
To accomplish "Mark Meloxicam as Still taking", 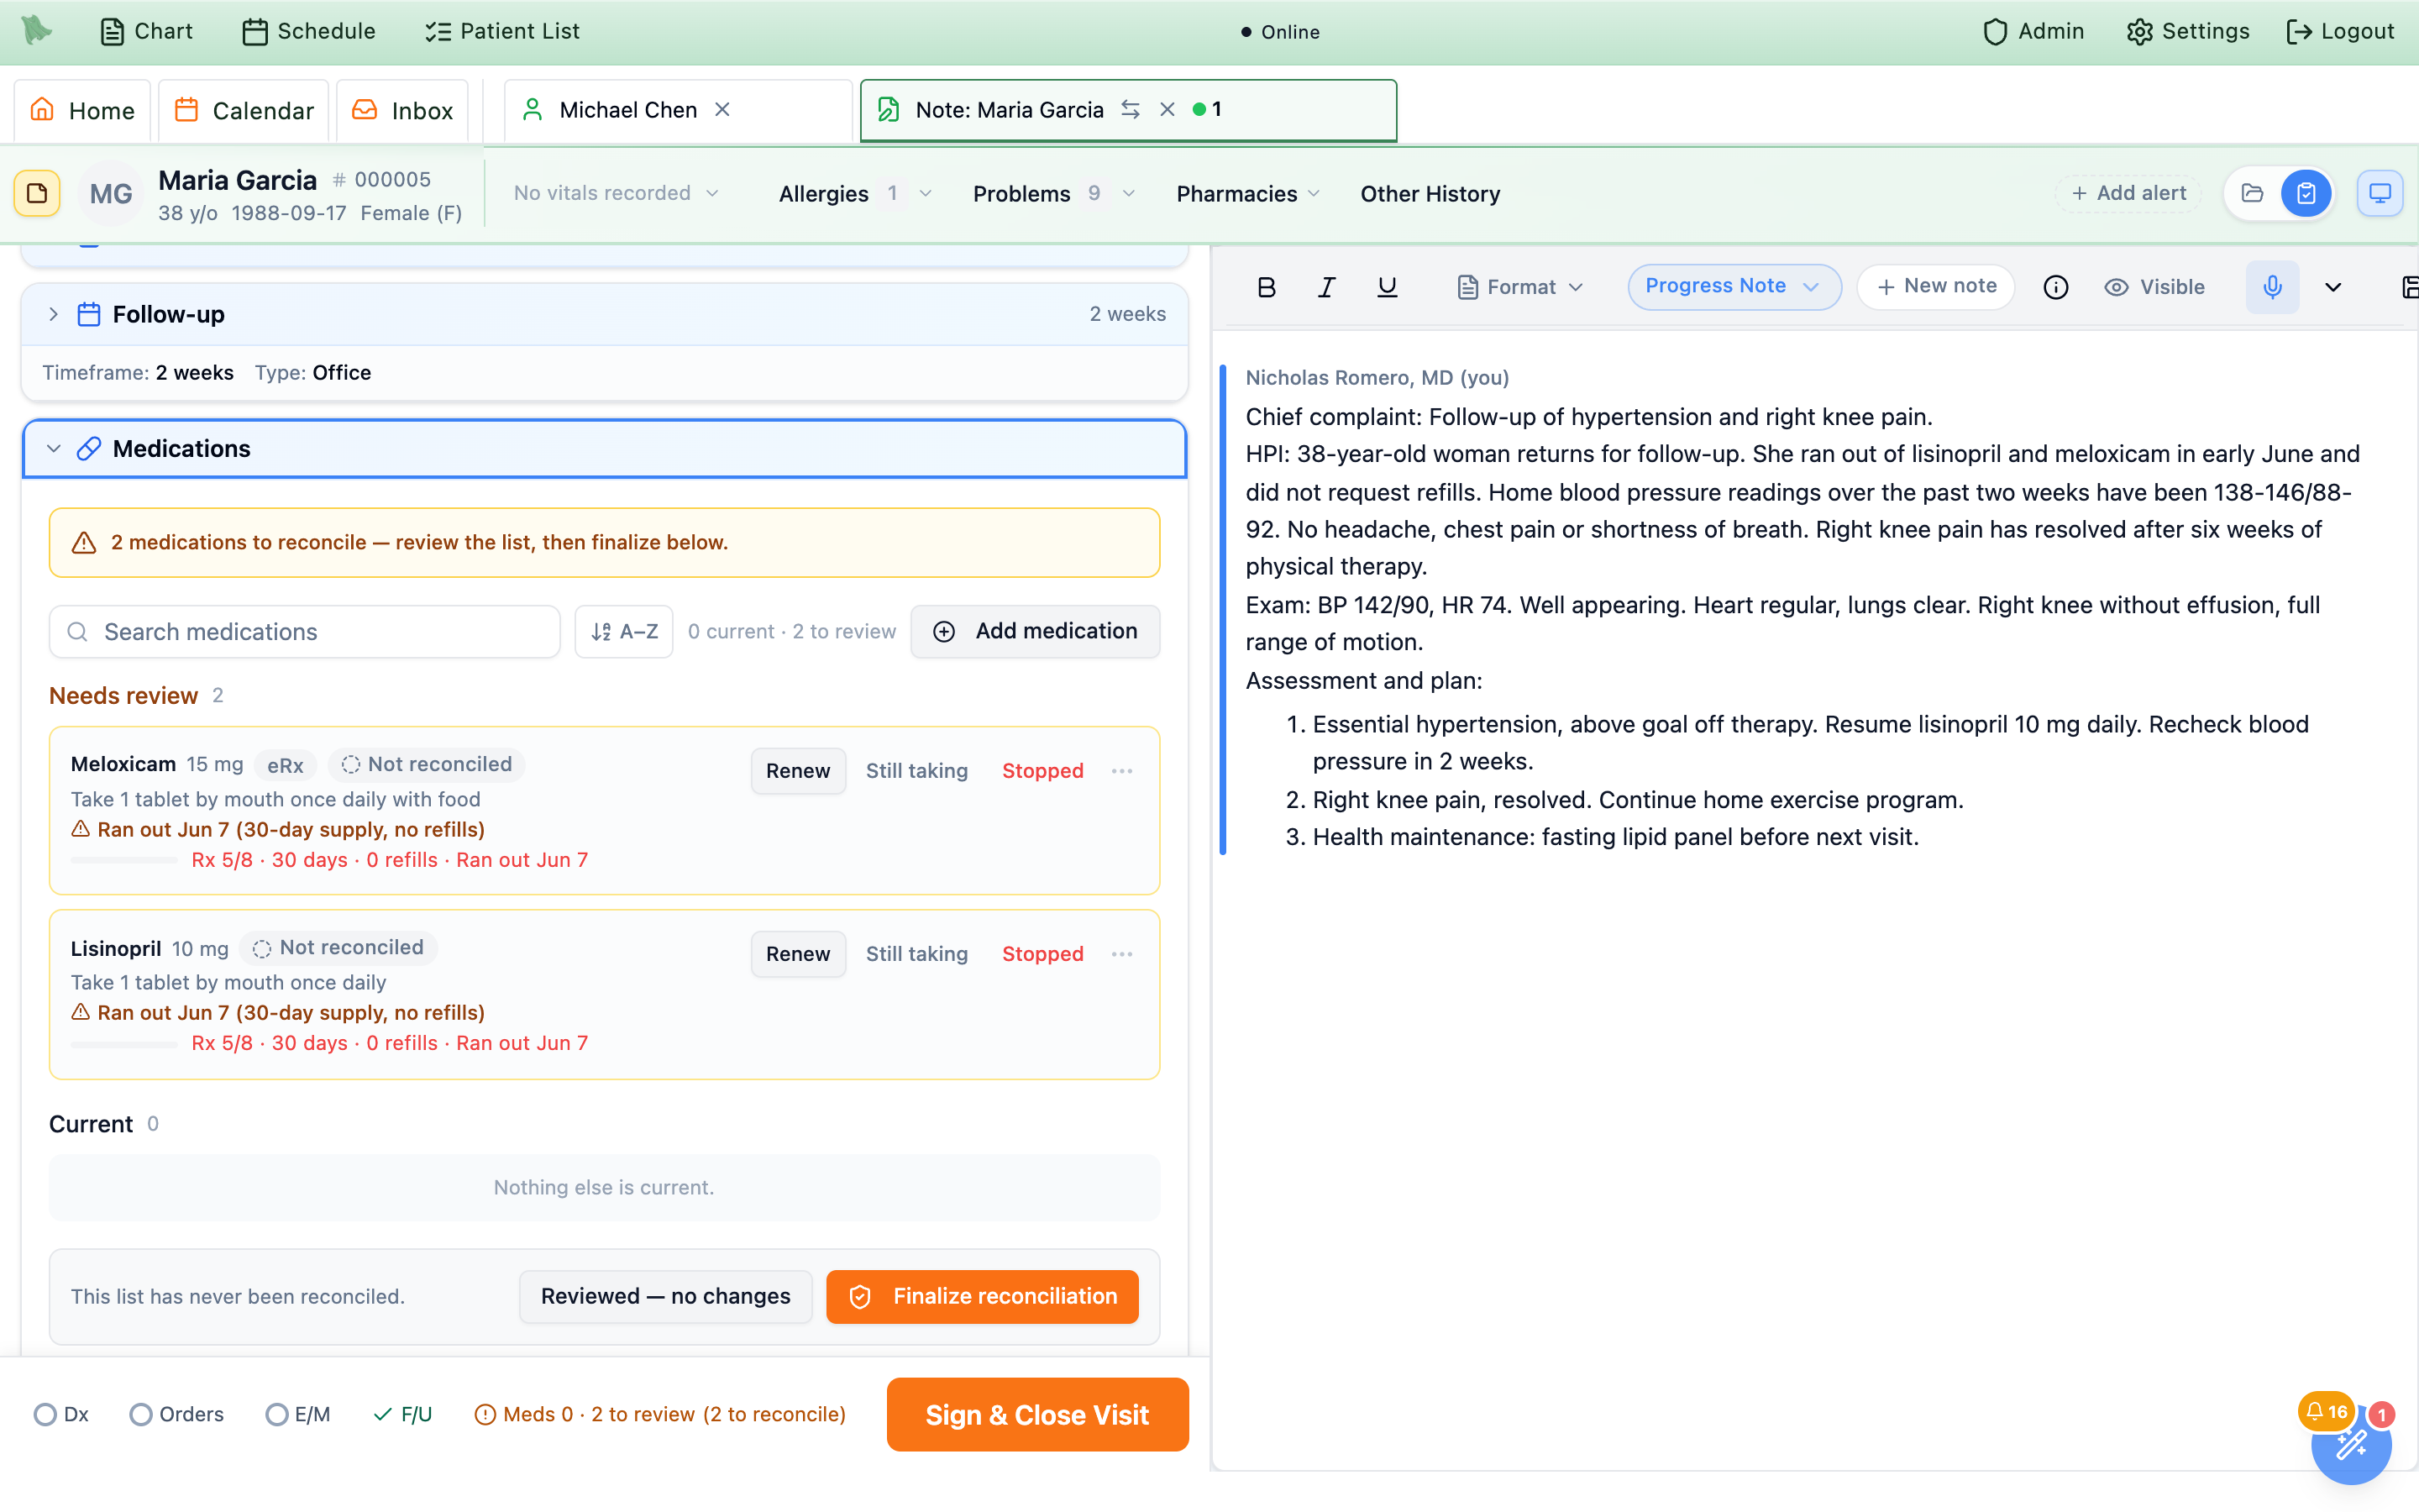I will [x=916, y=771].
